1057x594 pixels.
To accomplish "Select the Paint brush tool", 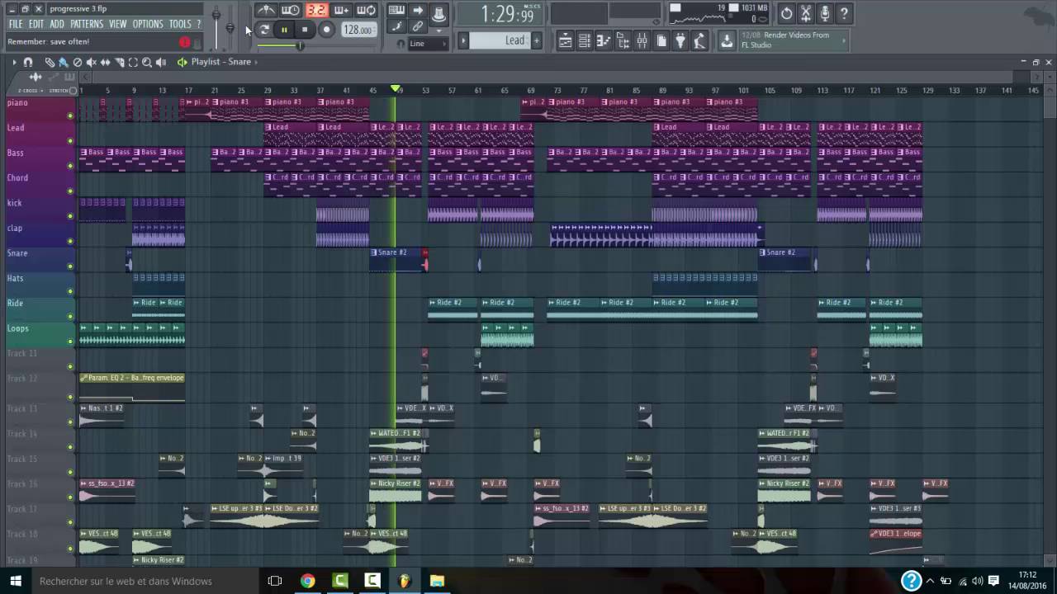I will pyautogui.click(x=64, y=62).
